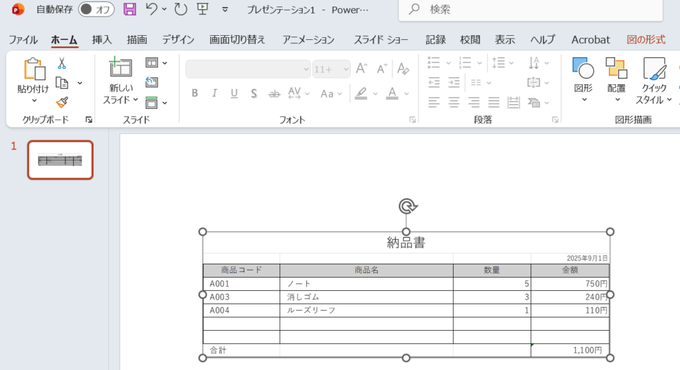Toggle Strikethrough formatting
Viewport: 680px width, 370px height.
point(274,93)
